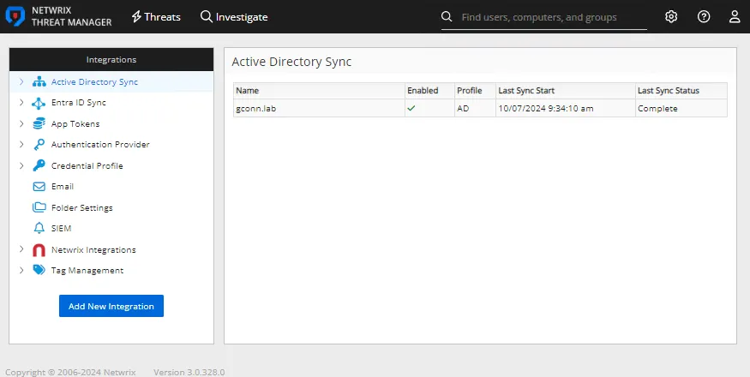Click the Add New Integration button

click(111, 306)
